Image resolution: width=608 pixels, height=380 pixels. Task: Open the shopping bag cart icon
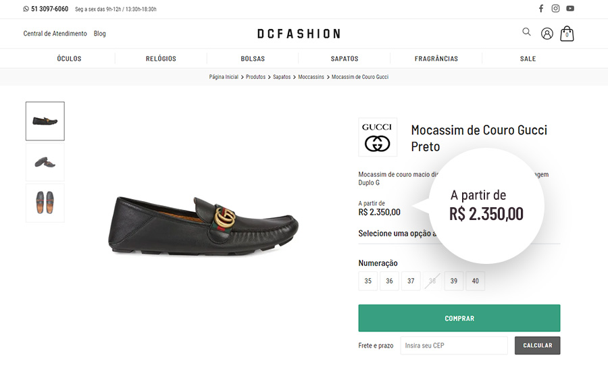click(567, 34)
